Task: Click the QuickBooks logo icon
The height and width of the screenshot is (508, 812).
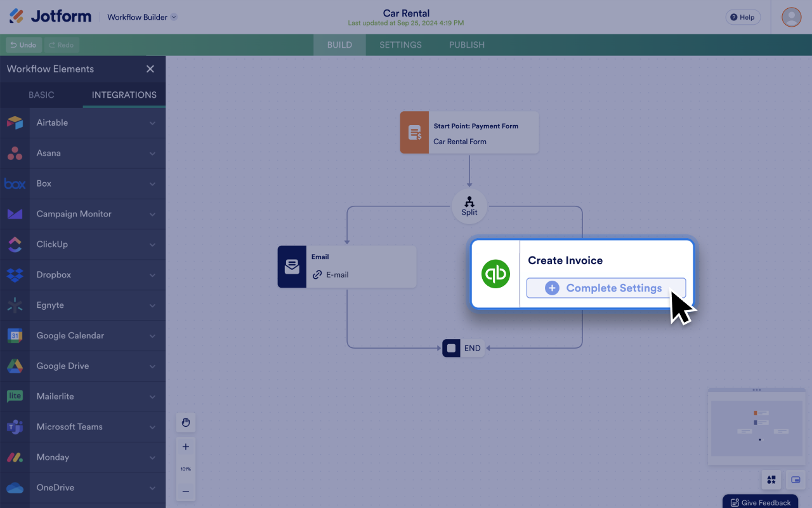Action: [x=495, y=274]
